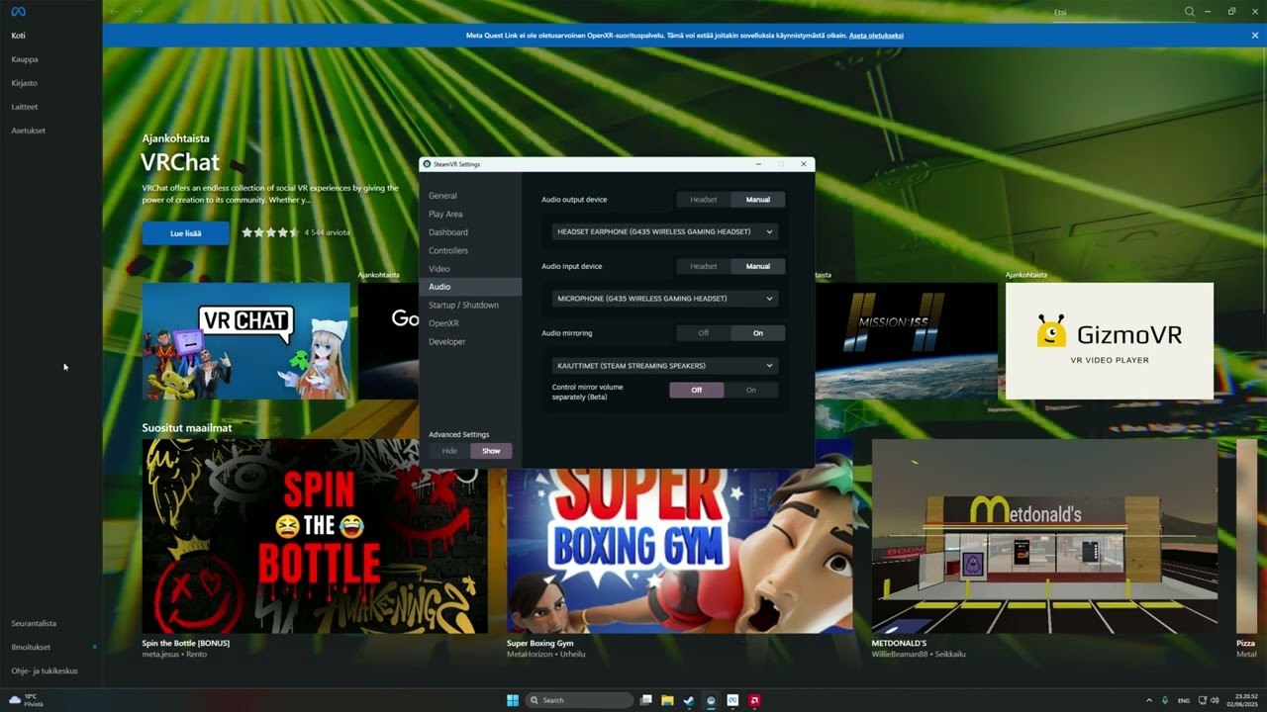
Task: Open Spin the Bottle world thumbnail
Action: point(315,536)
